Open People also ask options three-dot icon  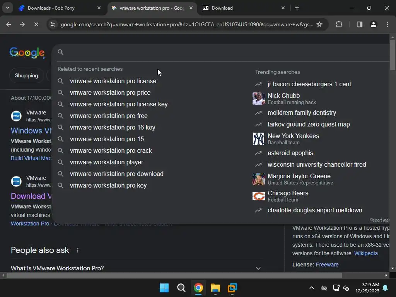click(x=77, y=250)
